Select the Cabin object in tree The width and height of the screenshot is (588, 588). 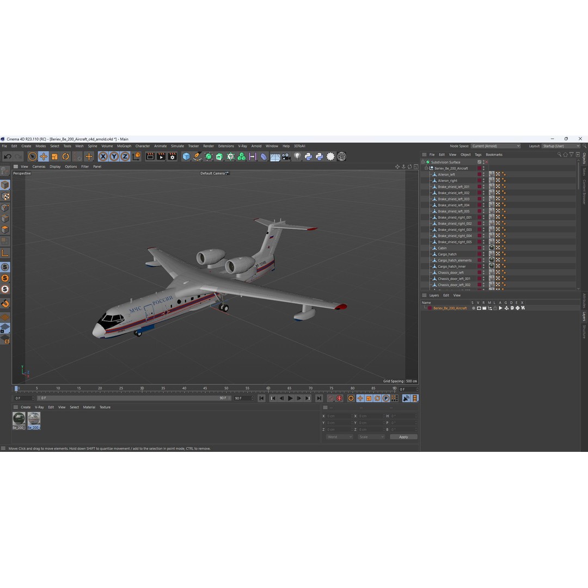point(442,248)
